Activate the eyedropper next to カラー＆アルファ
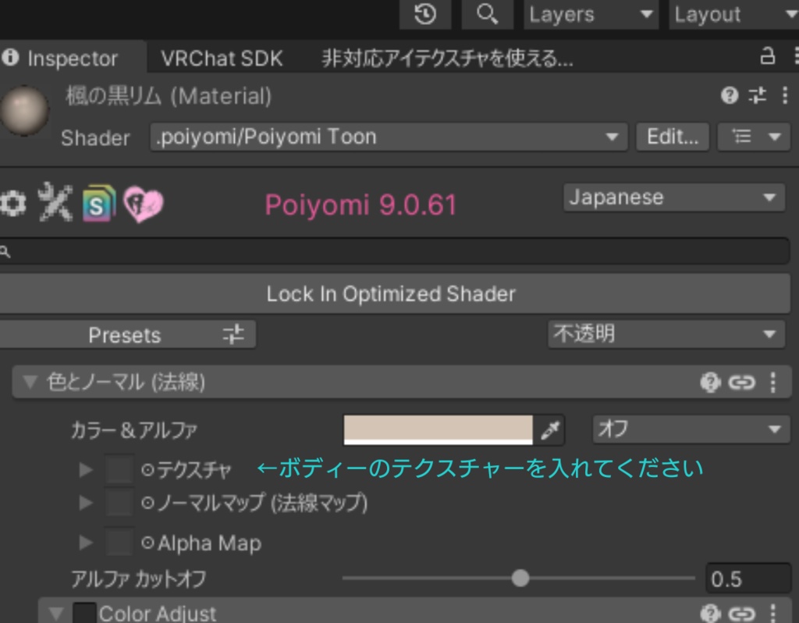 click(552, 429)
